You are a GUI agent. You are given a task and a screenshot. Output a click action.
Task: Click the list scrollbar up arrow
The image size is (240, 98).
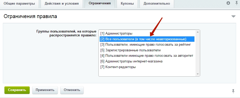coord(198,32)
